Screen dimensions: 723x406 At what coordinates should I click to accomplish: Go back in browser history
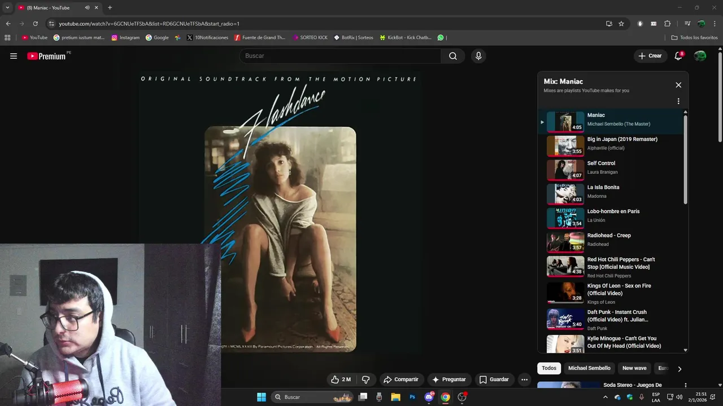coord(8,24)
